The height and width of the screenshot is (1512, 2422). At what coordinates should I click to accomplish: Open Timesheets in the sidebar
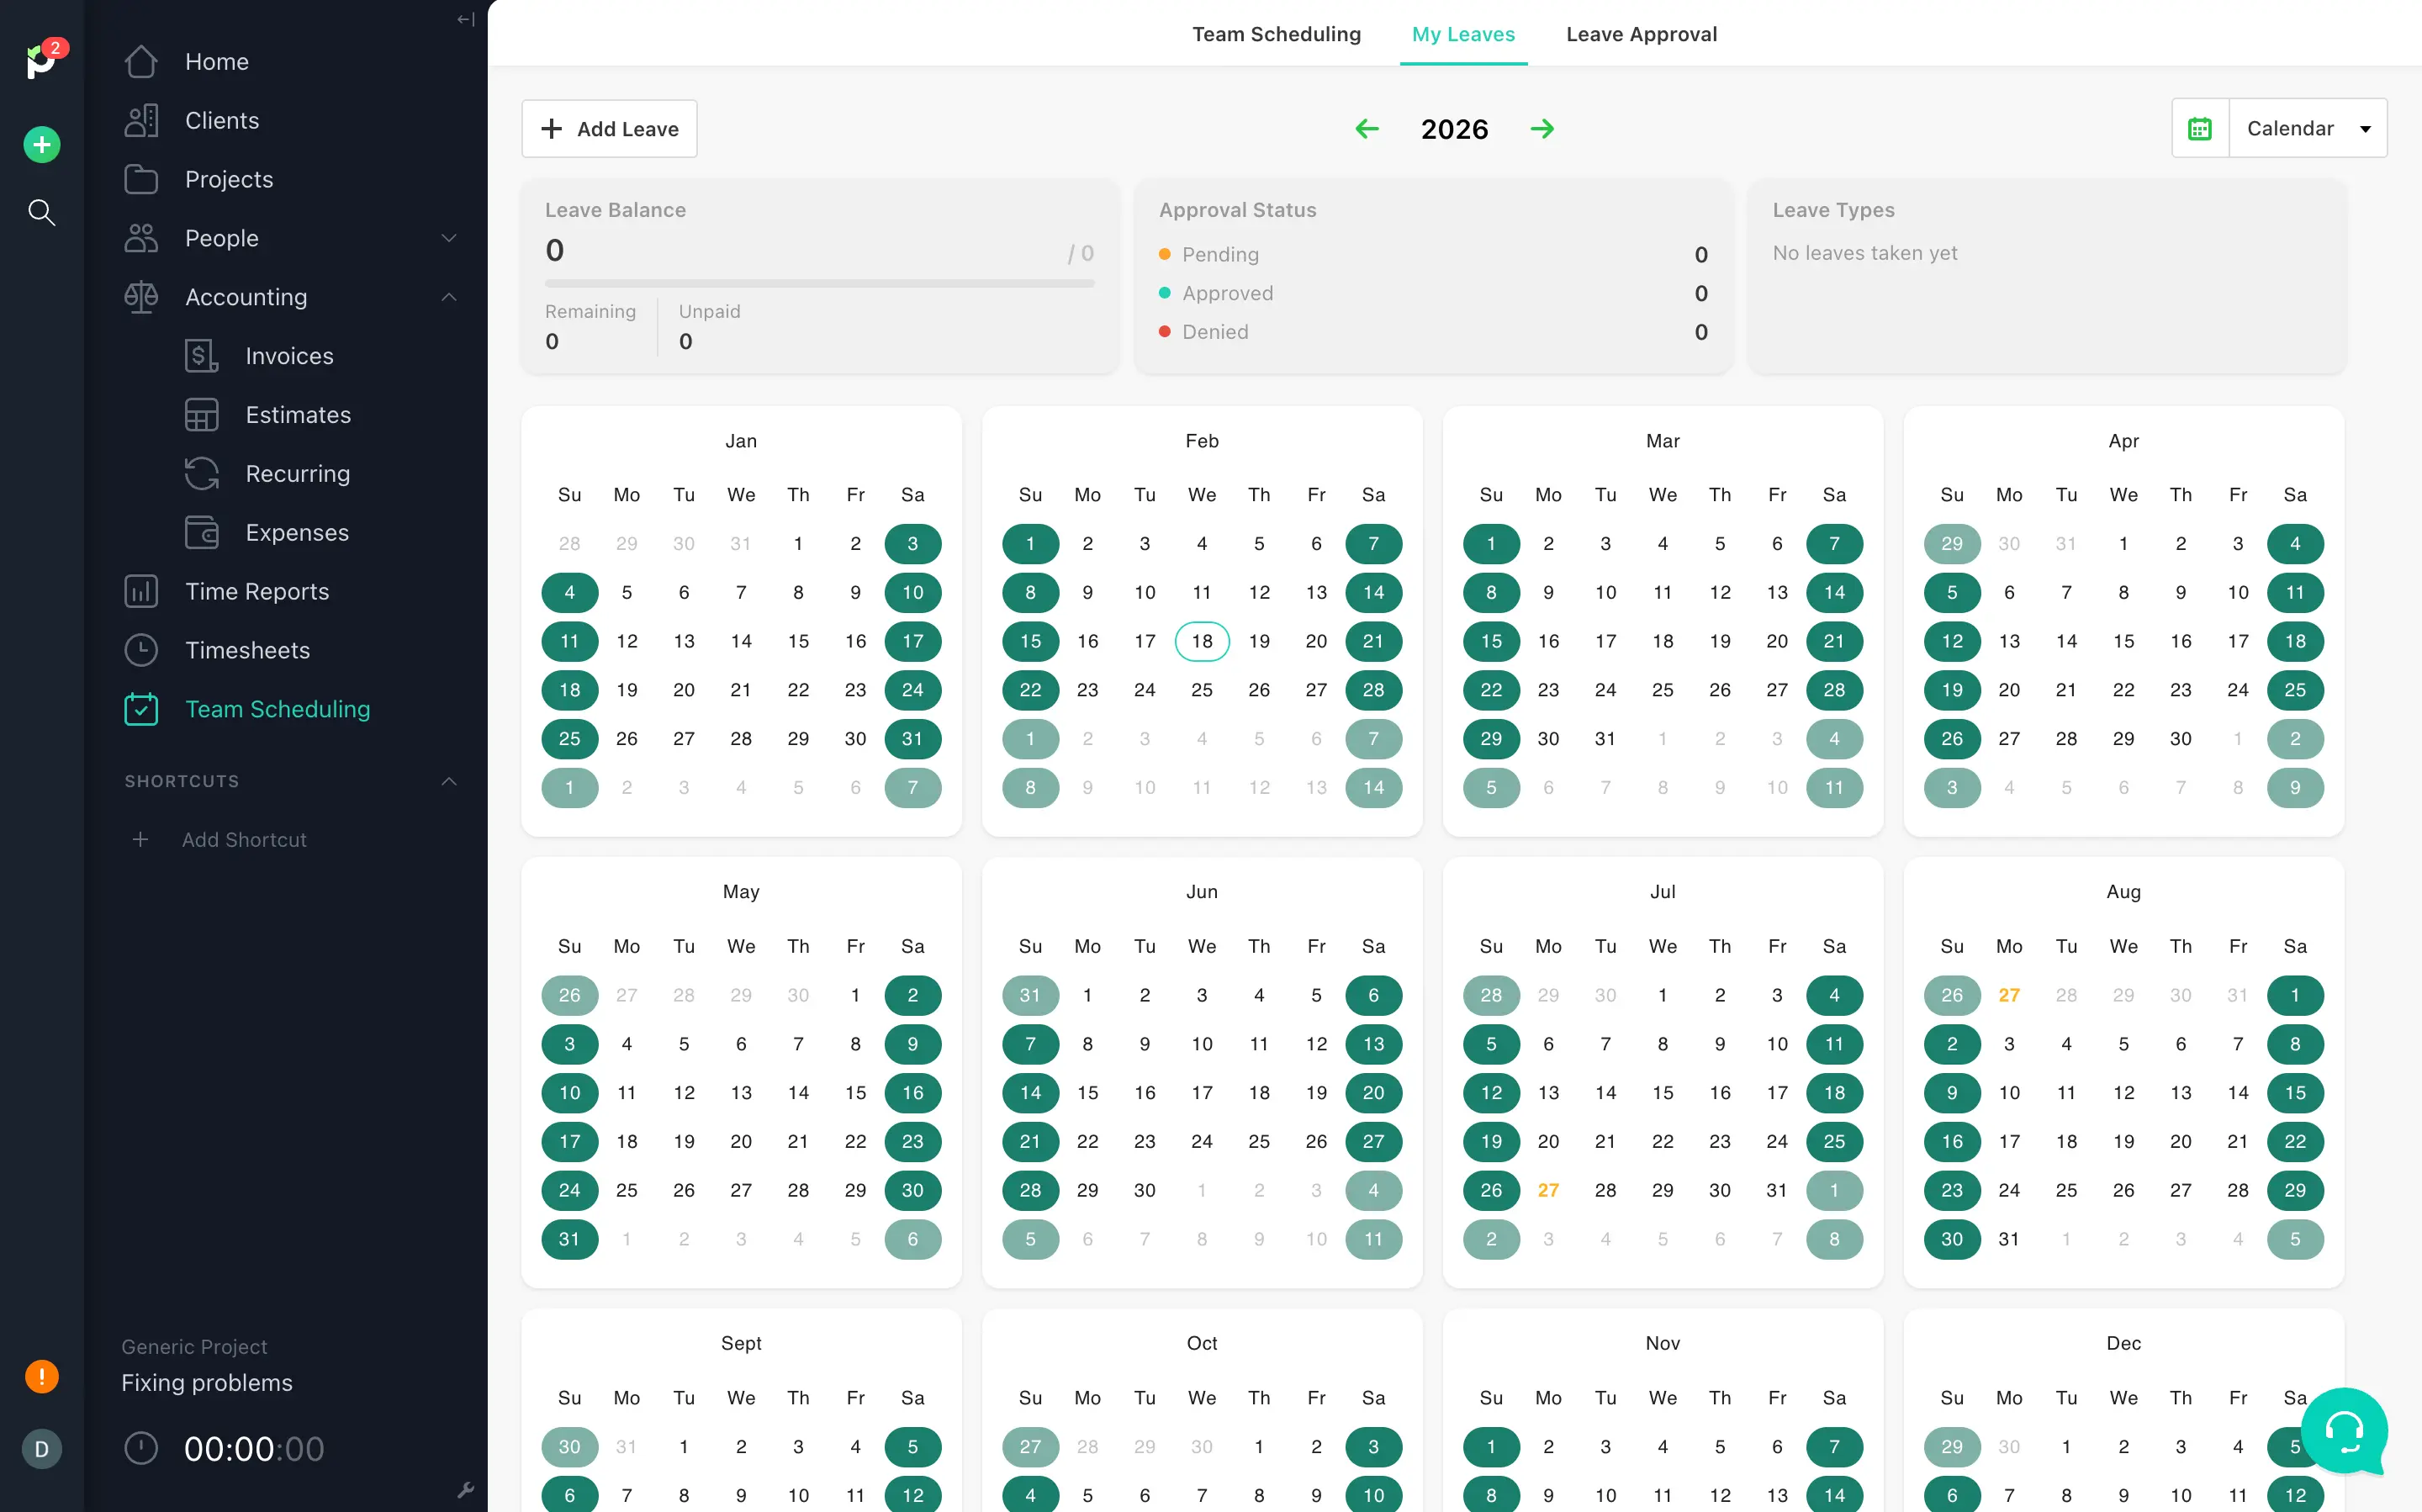pyautogui.click(x=248, y=651)
